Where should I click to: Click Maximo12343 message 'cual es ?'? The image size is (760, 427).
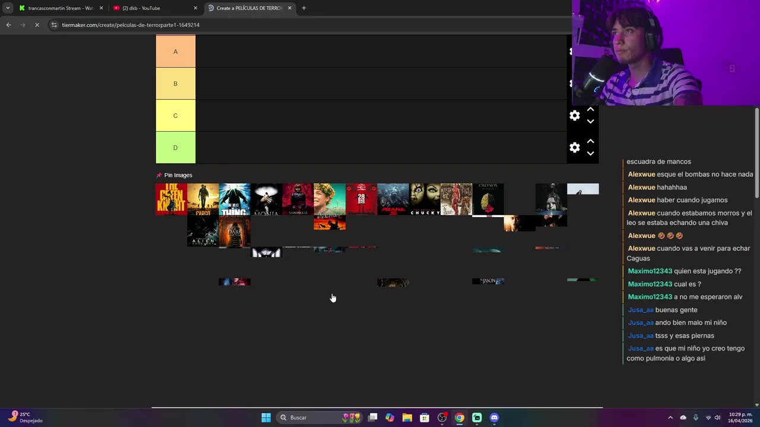pyautogui.click(x=688, y=284)
